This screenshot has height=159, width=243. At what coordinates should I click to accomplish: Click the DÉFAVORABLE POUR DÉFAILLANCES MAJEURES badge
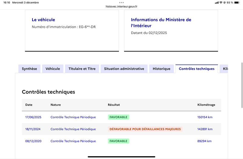click(145, 129)
